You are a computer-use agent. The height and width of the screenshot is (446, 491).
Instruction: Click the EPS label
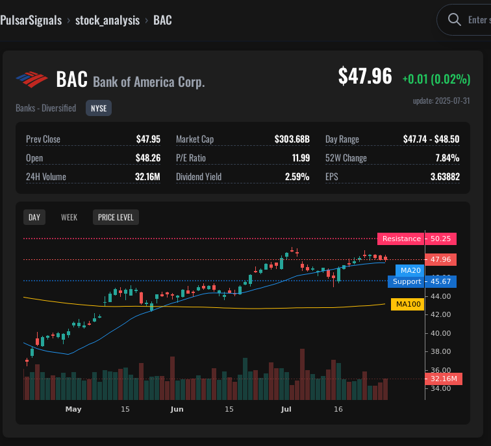click(332, 177)
